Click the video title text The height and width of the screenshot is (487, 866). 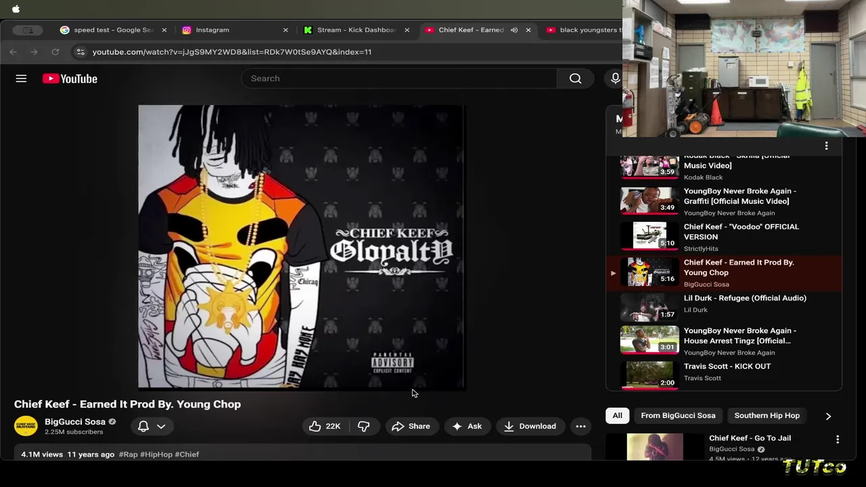127,404
